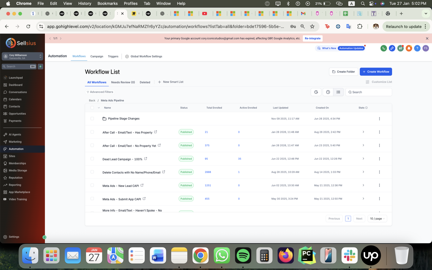Open AI Agents section
The width and height of the screenshot is (432, 270).
[x=15, y=134]
